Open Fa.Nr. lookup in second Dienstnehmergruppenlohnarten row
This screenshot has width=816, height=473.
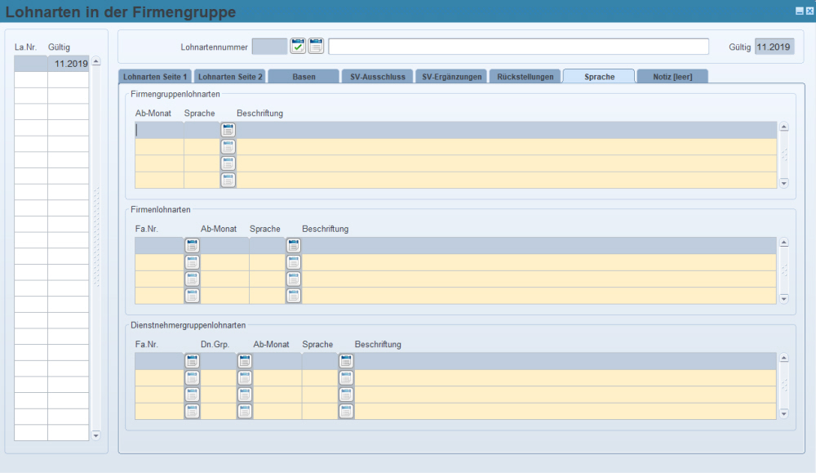[192, 377]
